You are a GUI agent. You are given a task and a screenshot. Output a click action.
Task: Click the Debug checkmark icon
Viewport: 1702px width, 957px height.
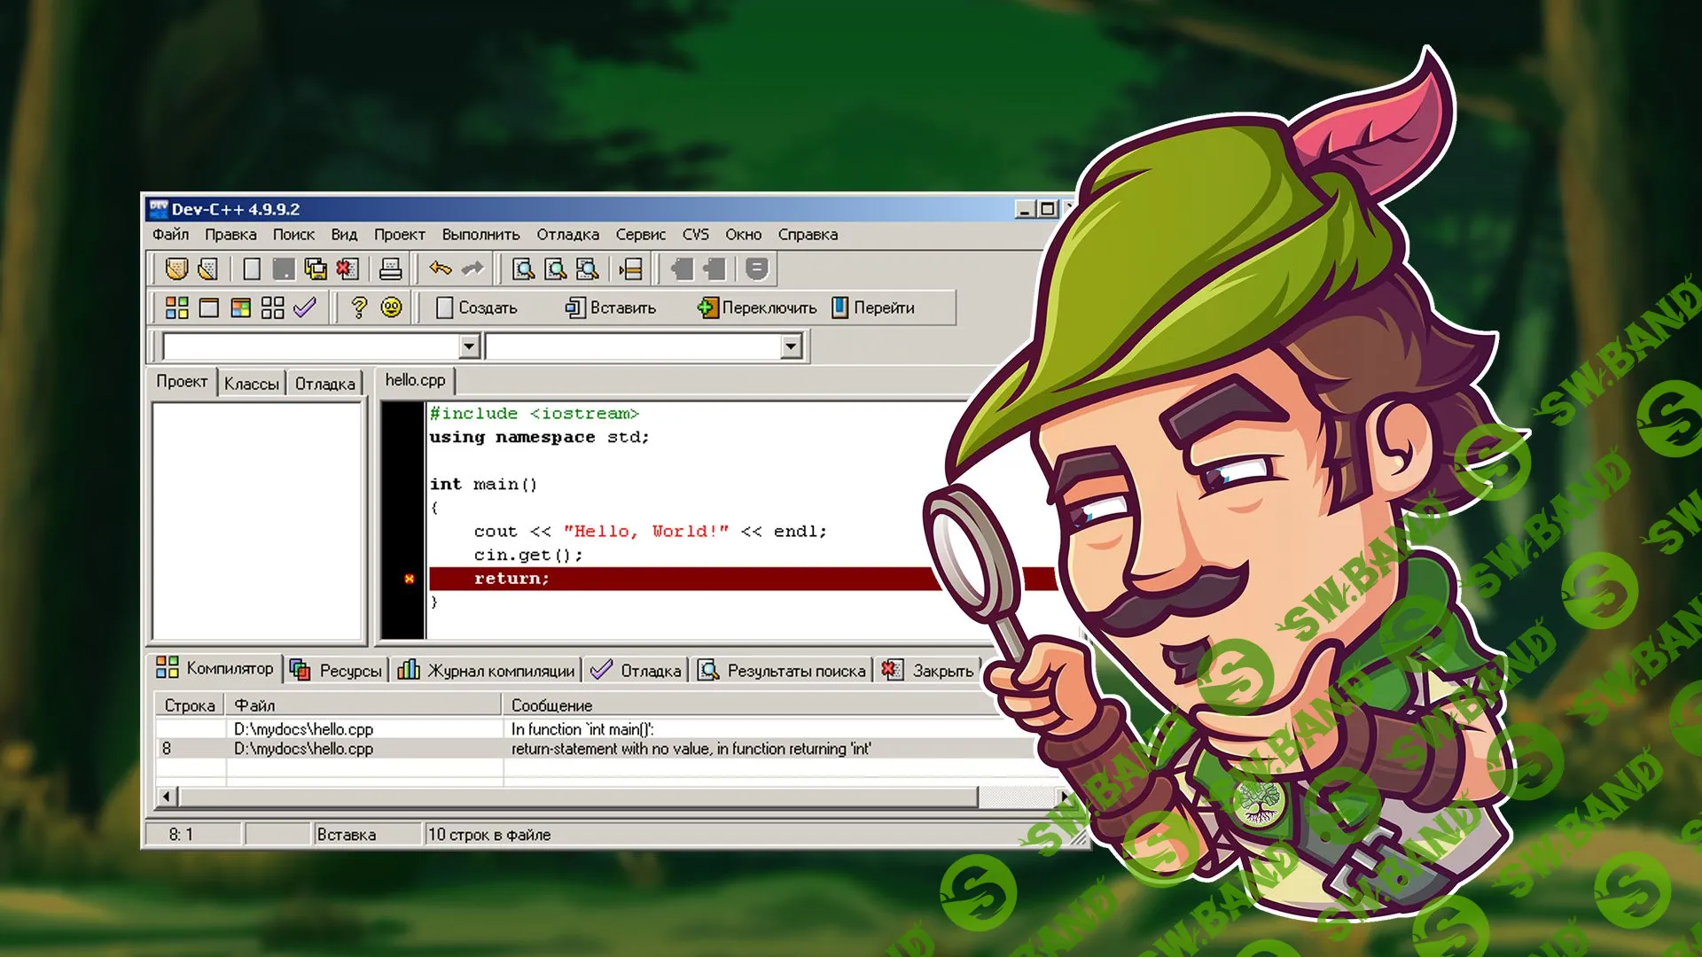(x=305, y=307)
